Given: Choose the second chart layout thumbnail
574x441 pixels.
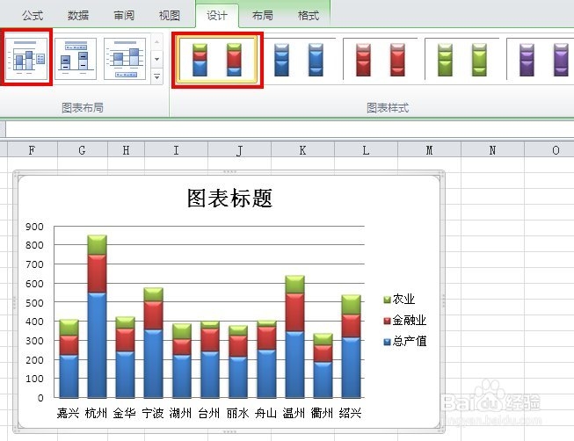Looking at the screenshot, I should pos(76,59).
